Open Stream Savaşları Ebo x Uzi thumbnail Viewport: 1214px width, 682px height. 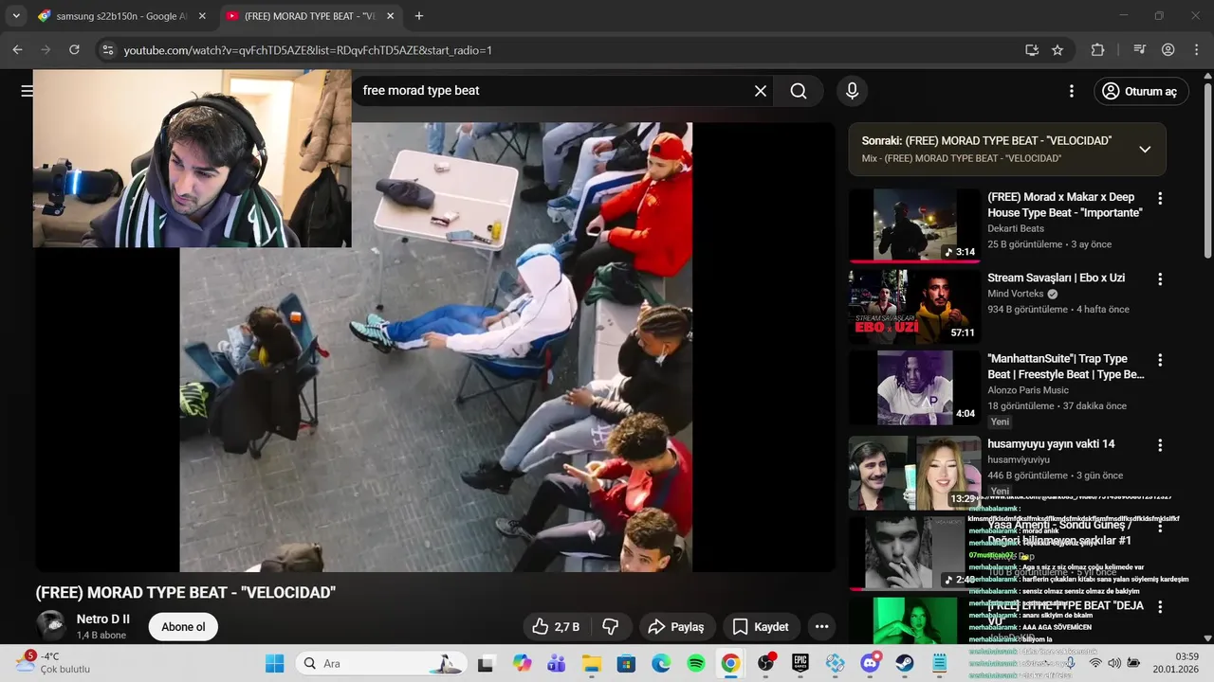tap(914, 306)
